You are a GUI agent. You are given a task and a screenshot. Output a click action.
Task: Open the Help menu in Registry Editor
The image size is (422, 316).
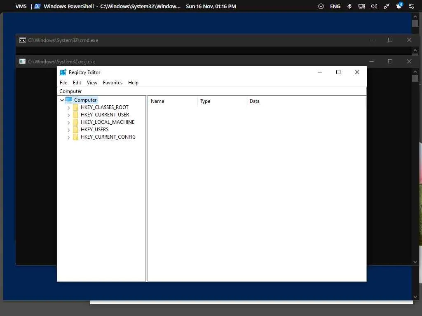click(133, 82)
